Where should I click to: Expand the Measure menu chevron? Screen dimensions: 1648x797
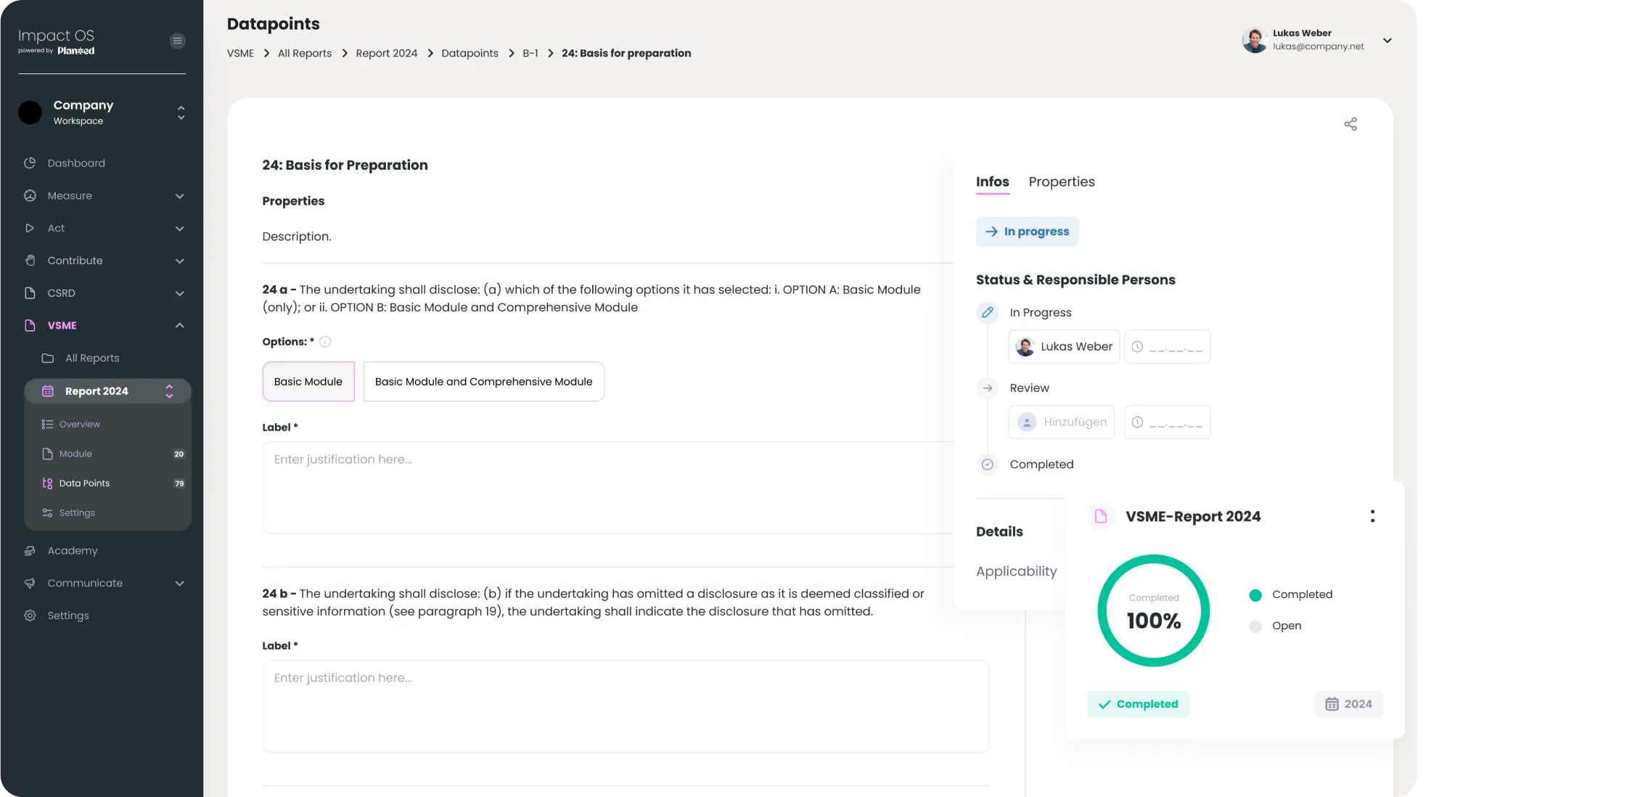coord(179,196)
